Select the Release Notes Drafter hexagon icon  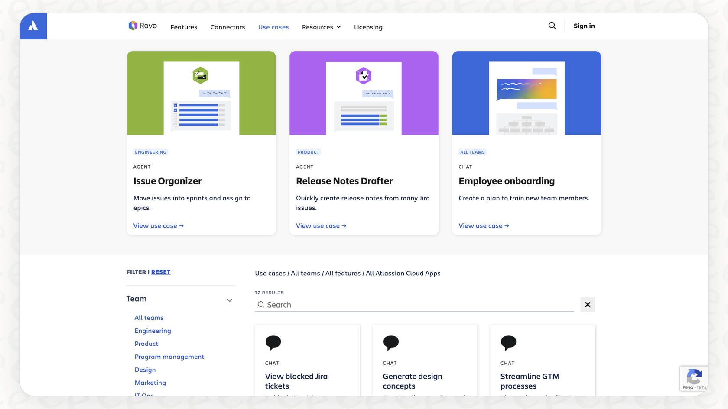tap(364, 75)
